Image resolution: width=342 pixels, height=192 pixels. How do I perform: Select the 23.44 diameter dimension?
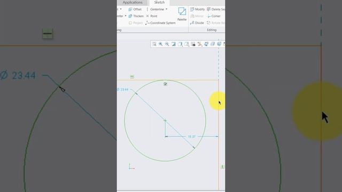(x=122, y=90)
